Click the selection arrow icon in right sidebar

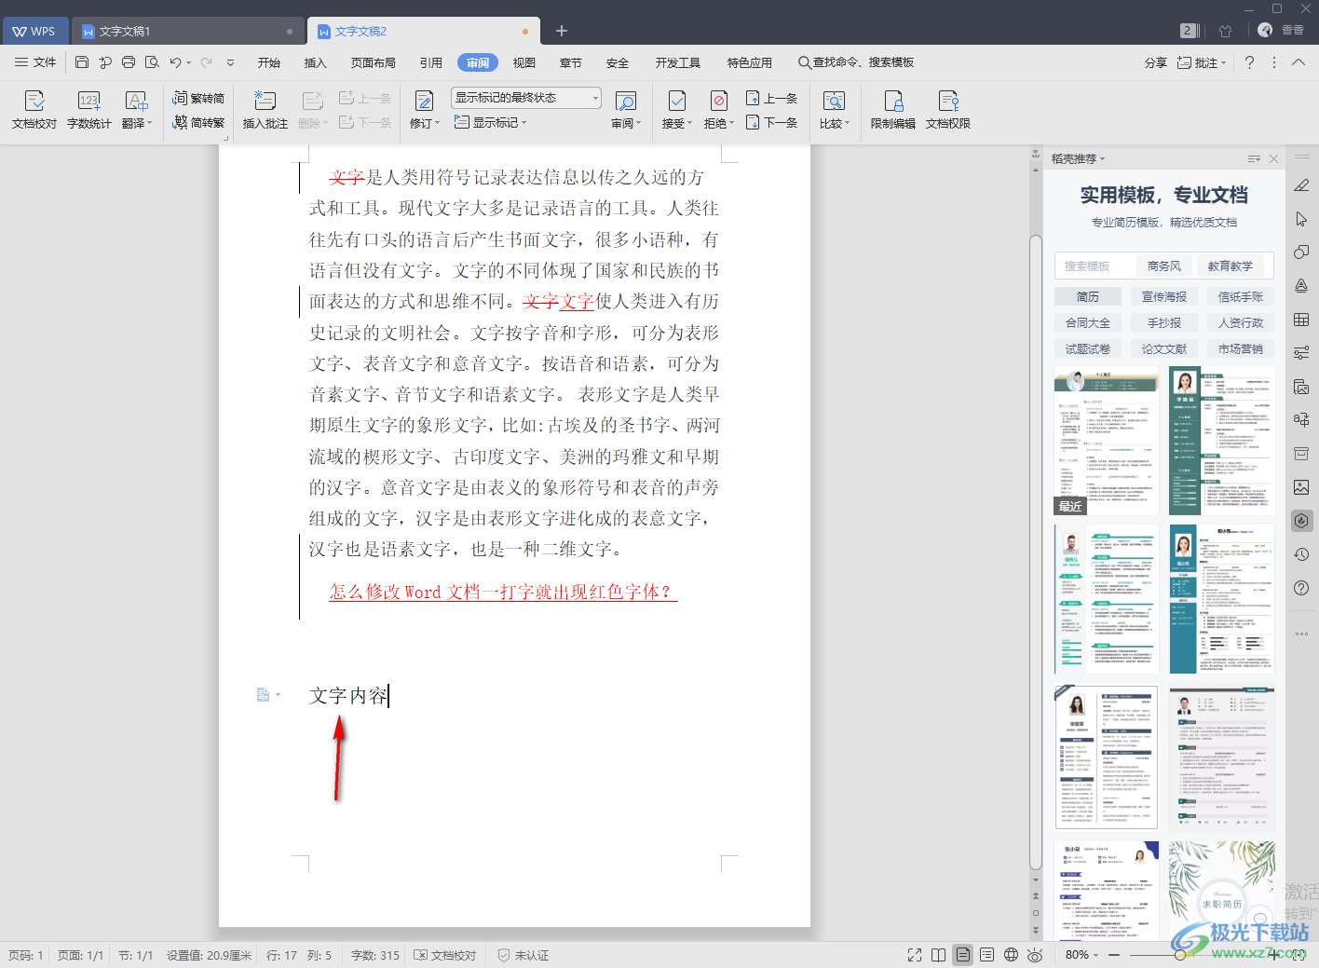(x=1301, y=219)
